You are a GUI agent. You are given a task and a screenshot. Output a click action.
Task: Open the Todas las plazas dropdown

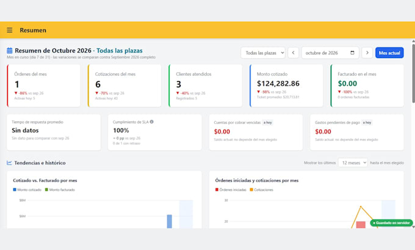(x=263, y=53)
